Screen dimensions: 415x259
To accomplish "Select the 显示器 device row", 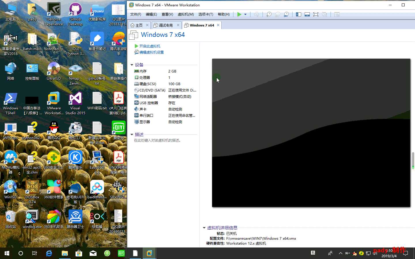I will pyautogui.click(x=165, y=122).
